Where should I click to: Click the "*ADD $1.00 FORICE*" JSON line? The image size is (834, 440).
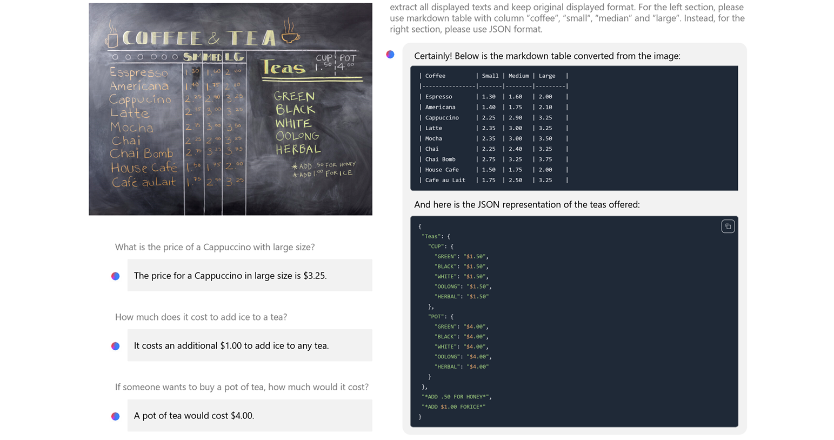pyautogui.click(x=453, y=406)
